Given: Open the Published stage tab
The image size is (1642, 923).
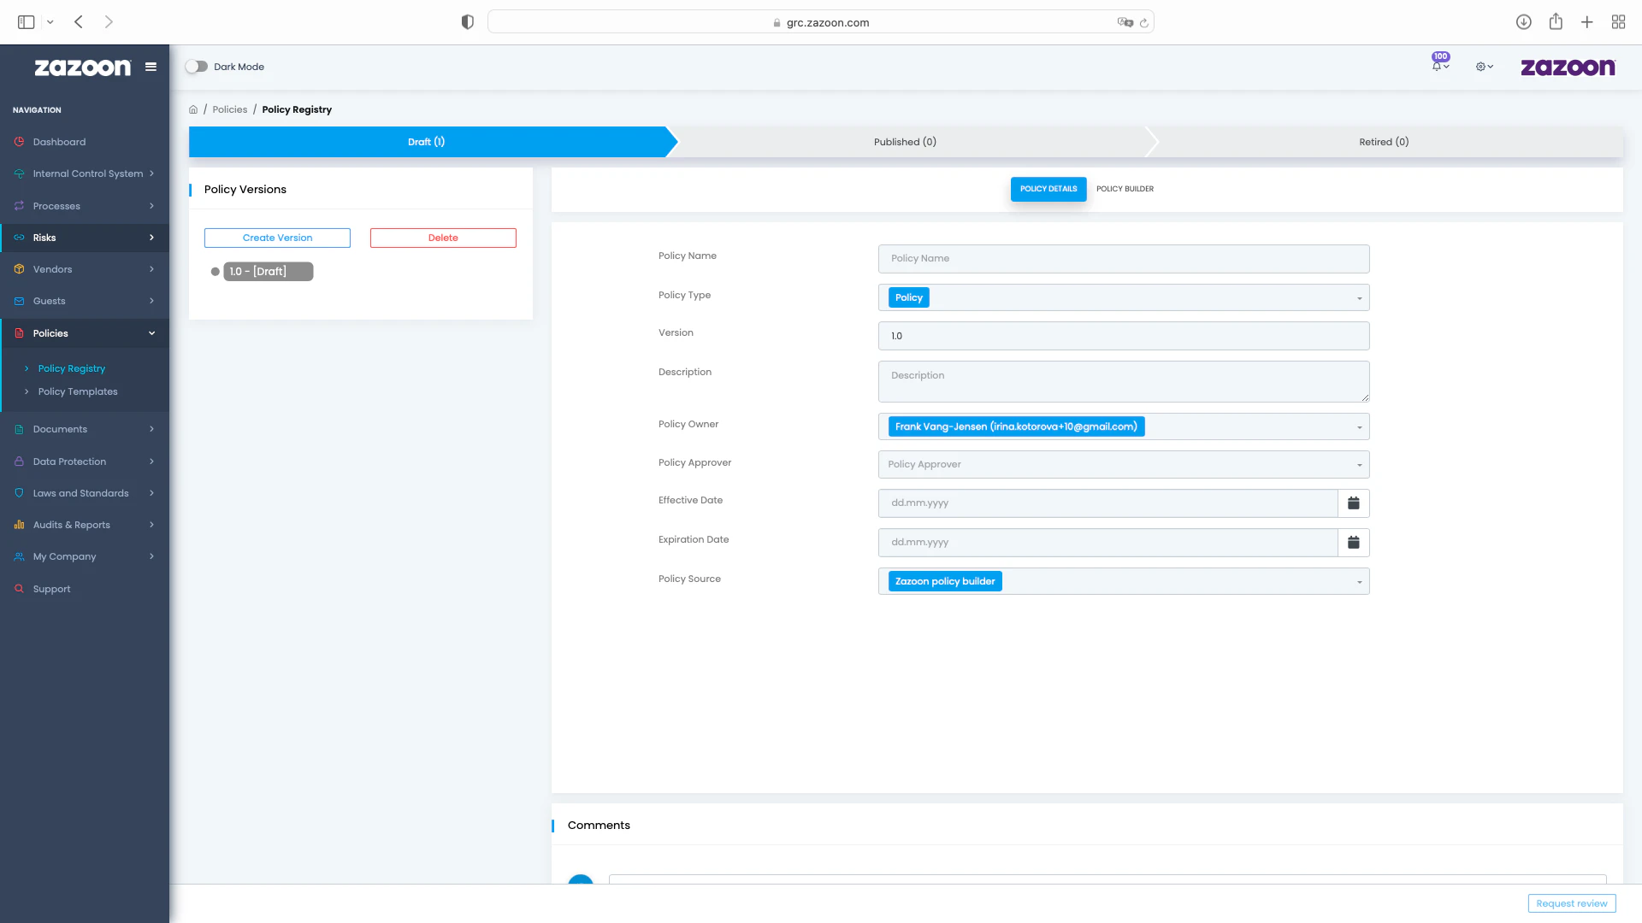Looking at the screenshot, I should tap(904, 141).
